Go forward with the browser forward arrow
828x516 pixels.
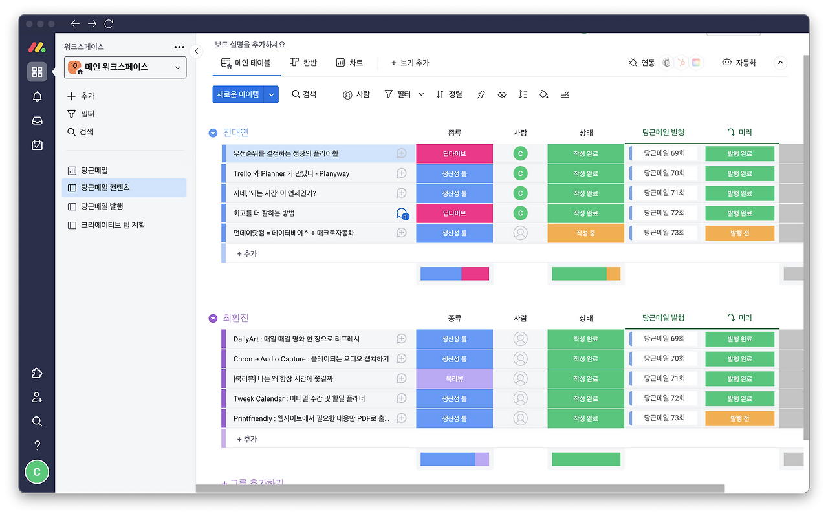point(92,23)
